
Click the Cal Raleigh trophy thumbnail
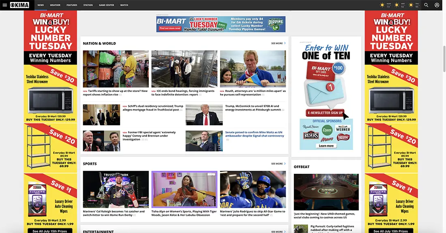coord(116,189)
